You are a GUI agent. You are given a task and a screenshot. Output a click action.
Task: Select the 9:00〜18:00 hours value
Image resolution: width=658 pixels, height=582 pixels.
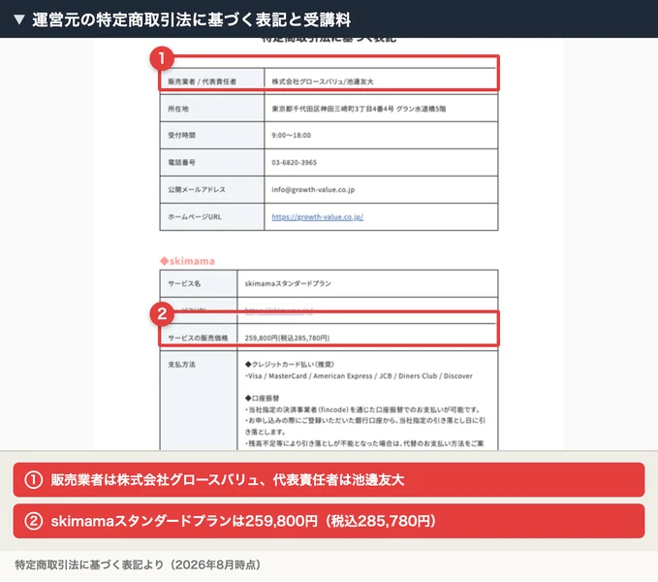(292, 135)
